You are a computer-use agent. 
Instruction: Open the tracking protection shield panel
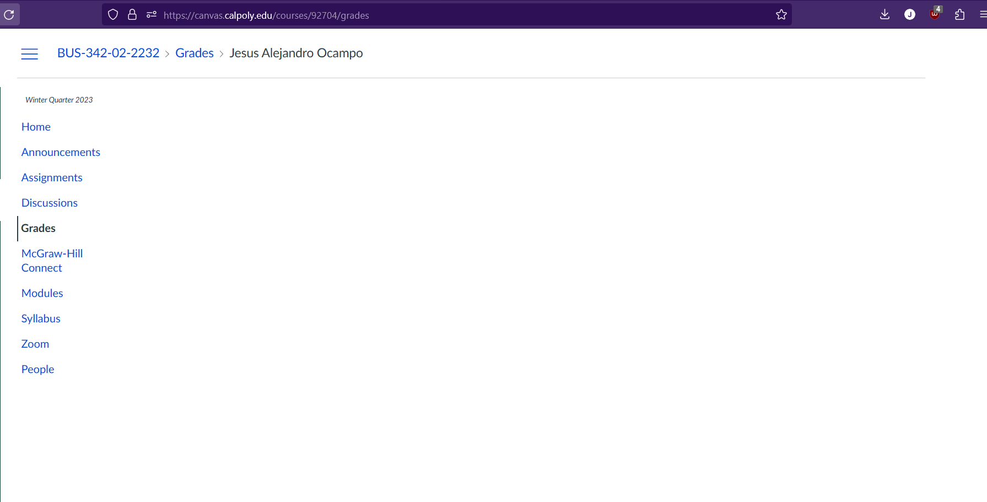[x=113, y=14]
